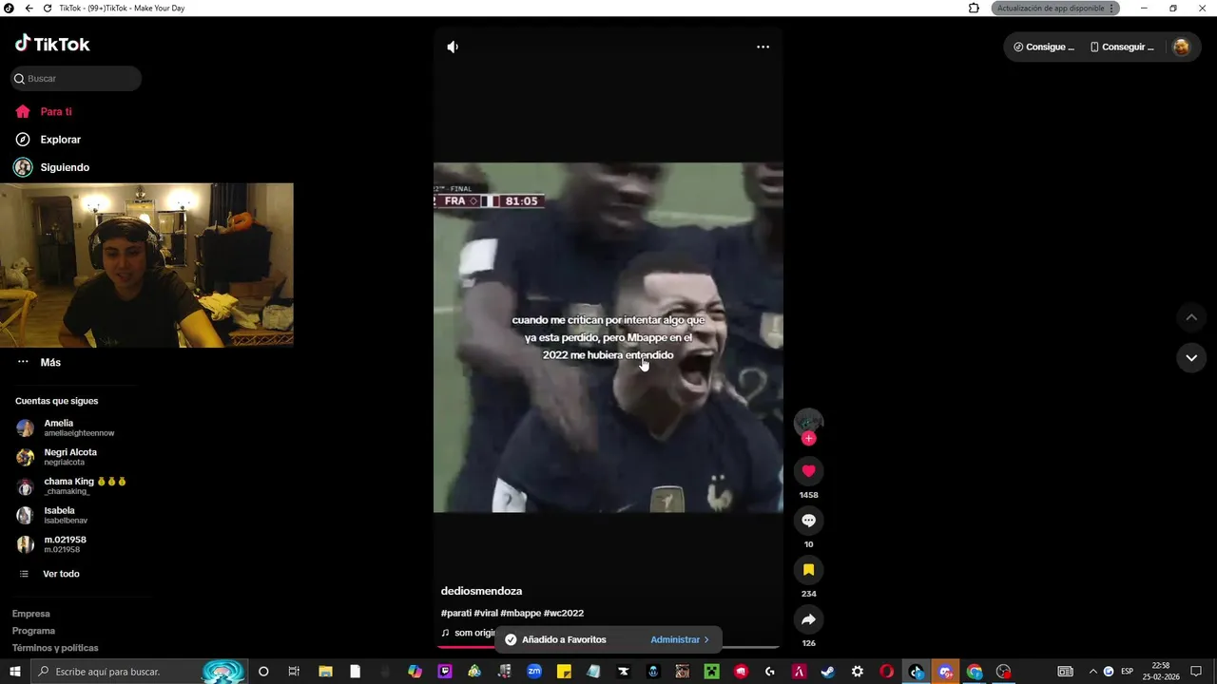Open the Settings gear in taskbar

pyautogui.click(x=858, y=672)
